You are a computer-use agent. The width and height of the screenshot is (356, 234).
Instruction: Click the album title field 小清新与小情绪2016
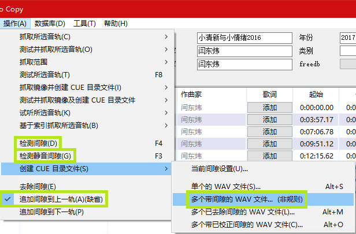click(245, 37)
